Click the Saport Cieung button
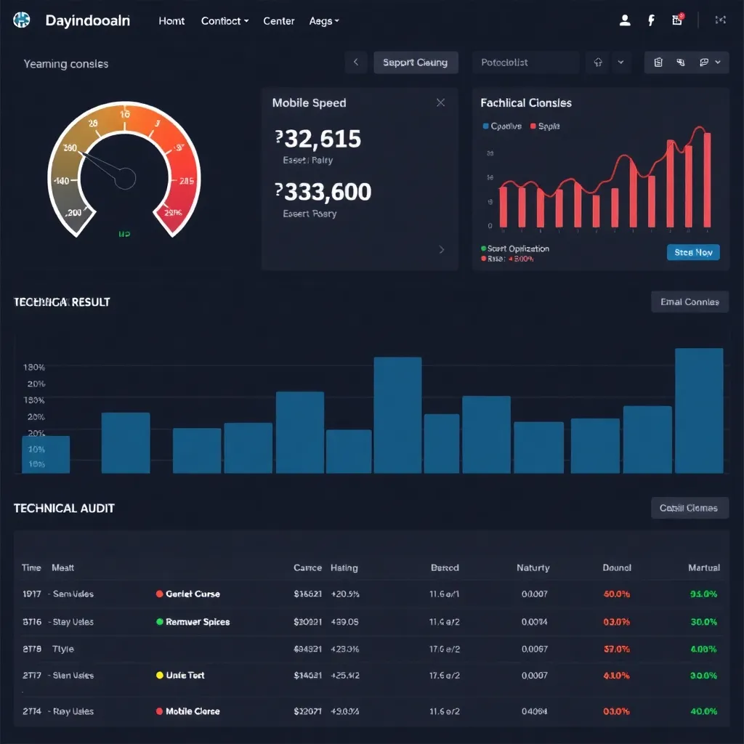The width and height of the screenshot is (744, 744). click(x=416, y=62)
